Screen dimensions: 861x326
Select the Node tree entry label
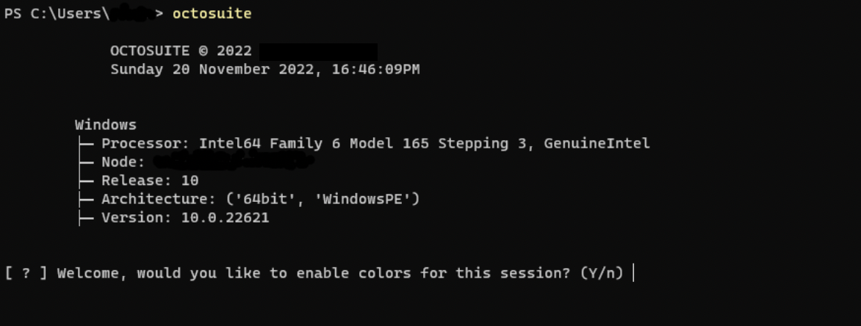123,162
